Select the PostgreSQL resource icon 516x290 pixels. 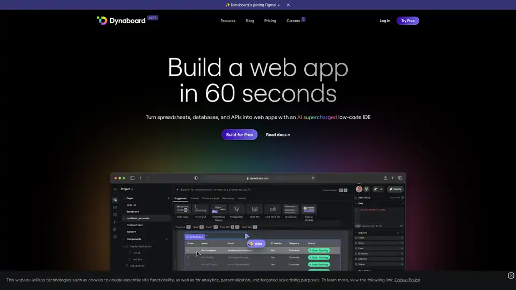point(236,209)
